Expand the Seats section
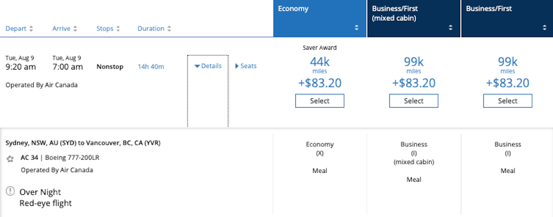 tap(246, 66)
